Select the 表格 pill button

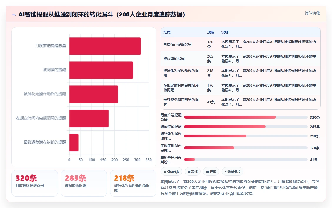click(x=193, y=172)
